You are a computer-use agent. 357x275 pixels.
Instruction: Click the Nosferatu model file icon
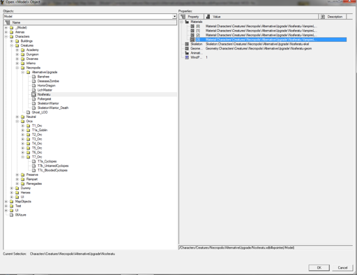[x=33, y=94]
